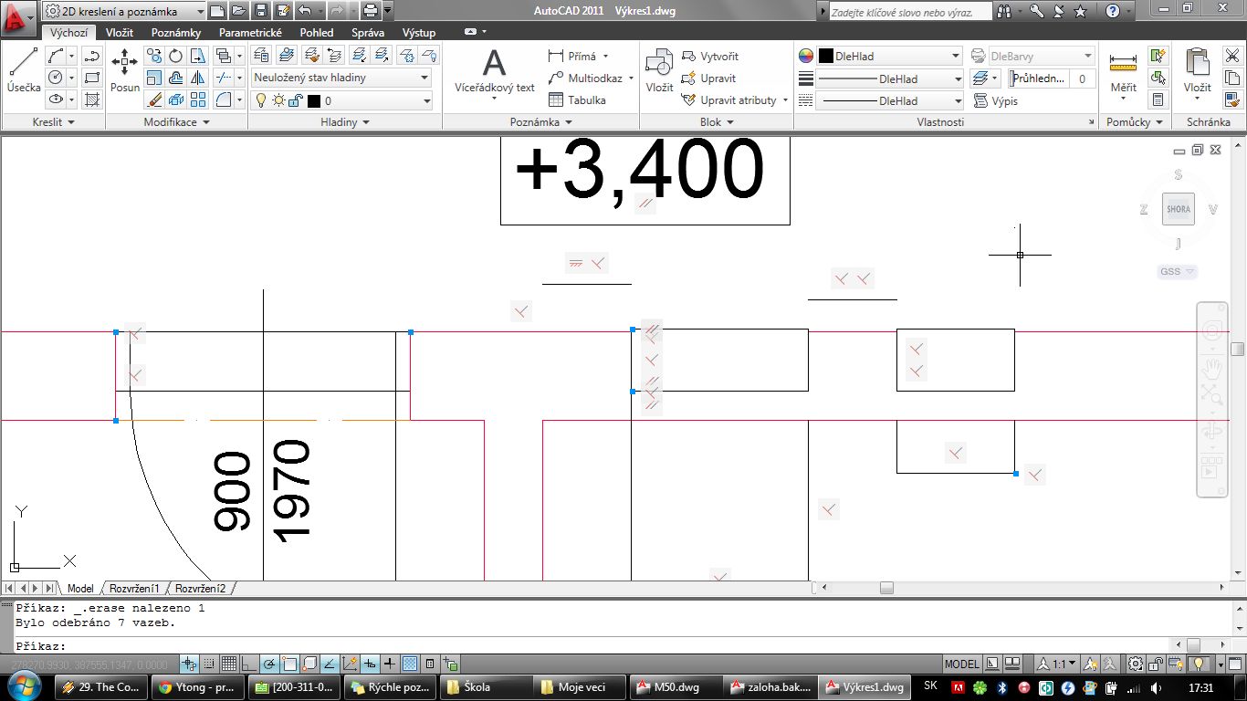The image size is (1247, 701).
Task: Select the Úsečka line tool
Action: (24, 69)
